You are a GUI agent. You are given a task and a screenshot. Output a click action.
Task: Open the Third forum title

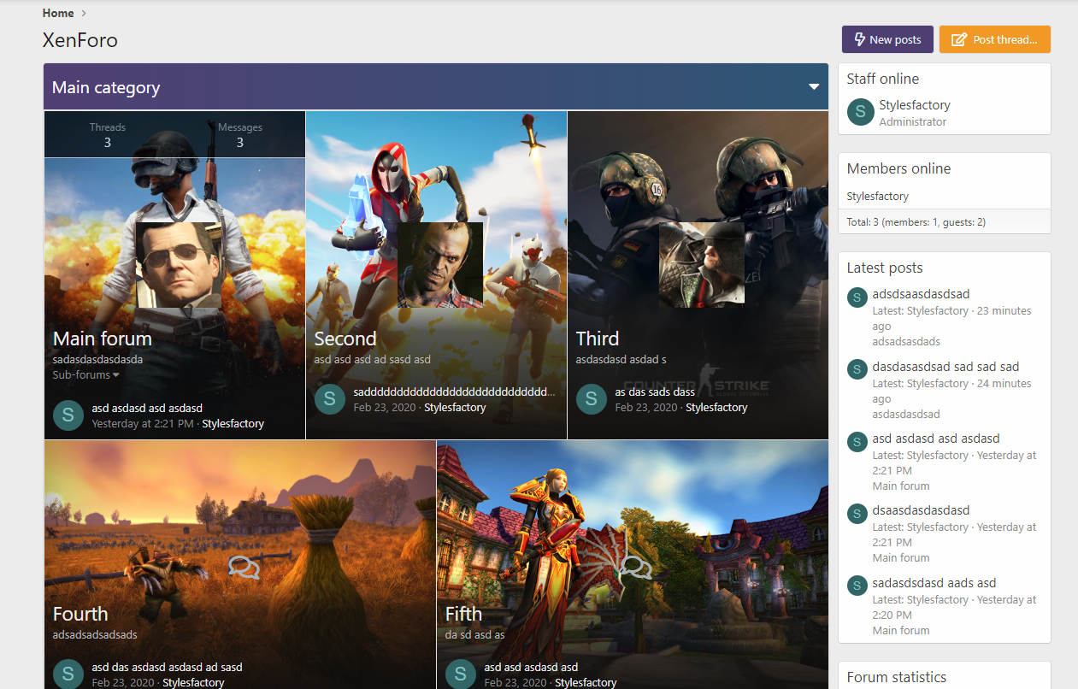(597, 339)
